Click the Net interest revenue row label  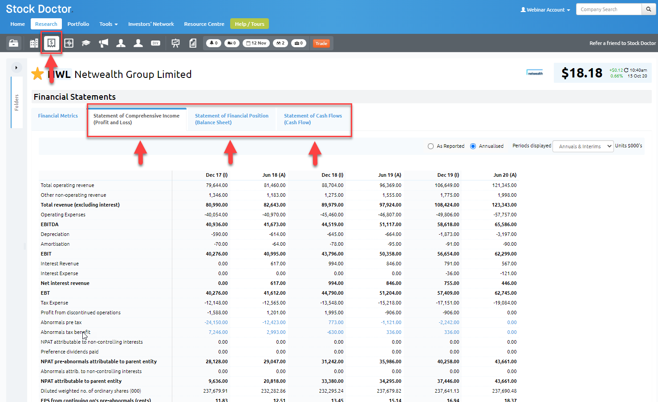click(65, 283)
